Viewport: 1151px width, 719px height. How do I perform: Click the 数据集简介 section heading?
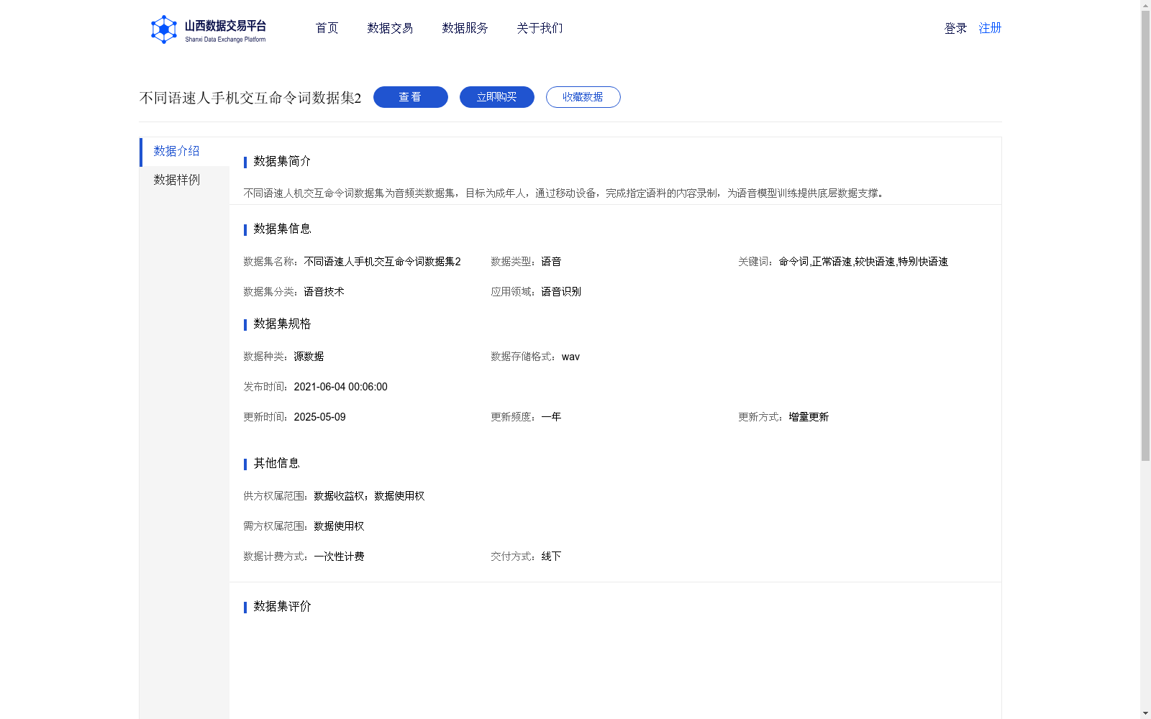coord(282,161)
